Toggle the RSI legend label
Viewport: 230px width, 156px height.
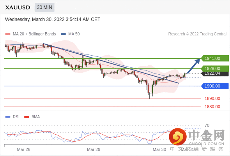coord(16,117)
